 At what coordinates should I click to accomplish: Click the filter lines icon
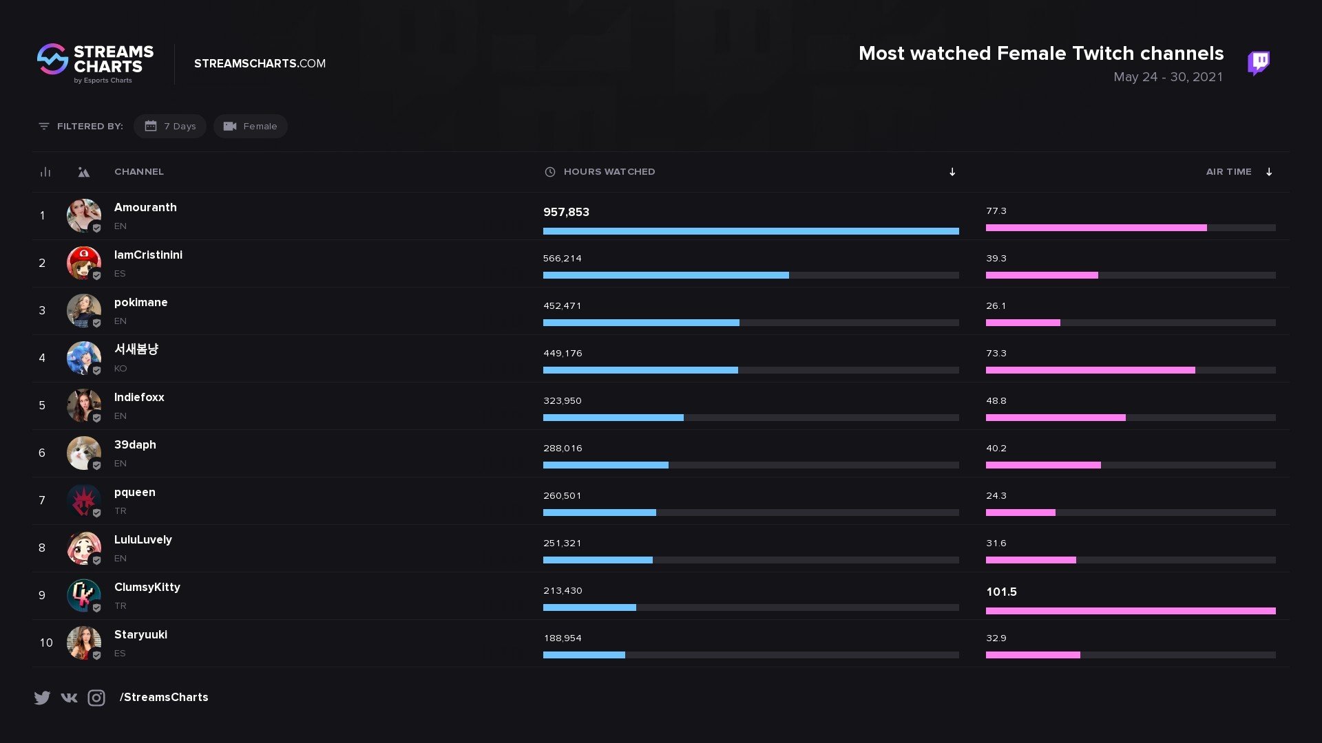pyautogui.click(x=44, y=127)
